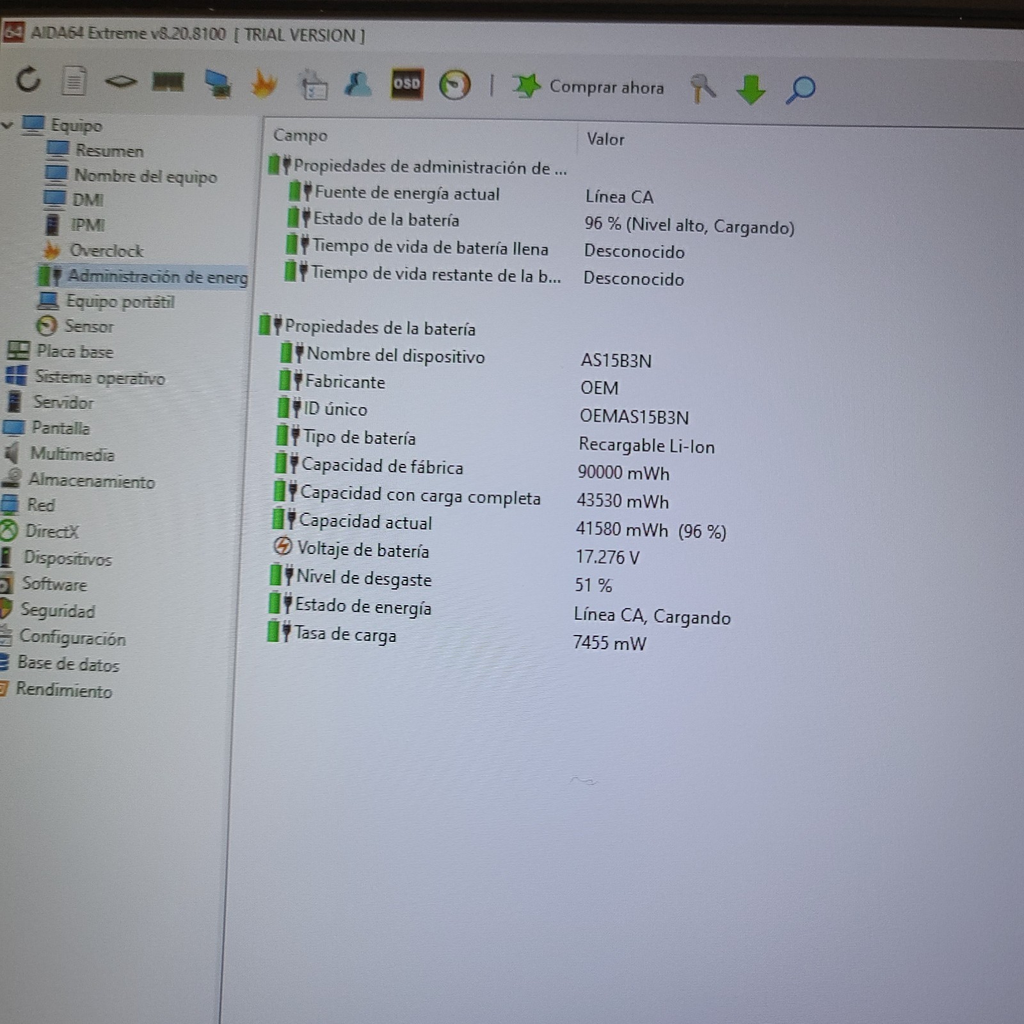Open the Pantalla category
Viewport: 1024px width, 1024px height.
[61, 428]
